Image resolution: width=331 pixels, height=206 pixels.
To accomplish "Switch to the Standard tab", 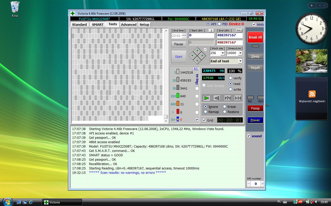I will [79, 24].
